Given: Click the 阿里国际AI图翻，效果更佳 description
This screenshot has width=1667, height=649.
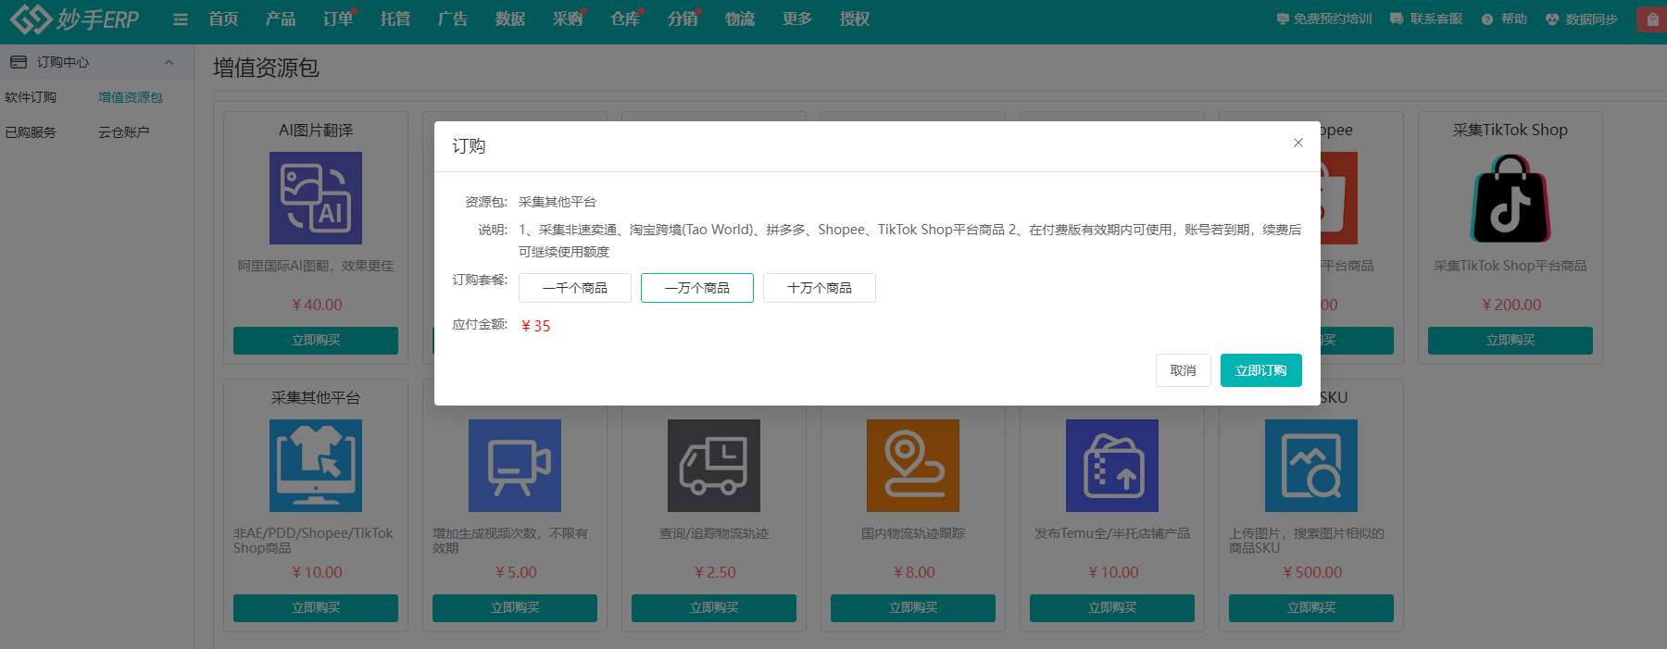Looking at the screenshot, I should [x=316, y=266].
